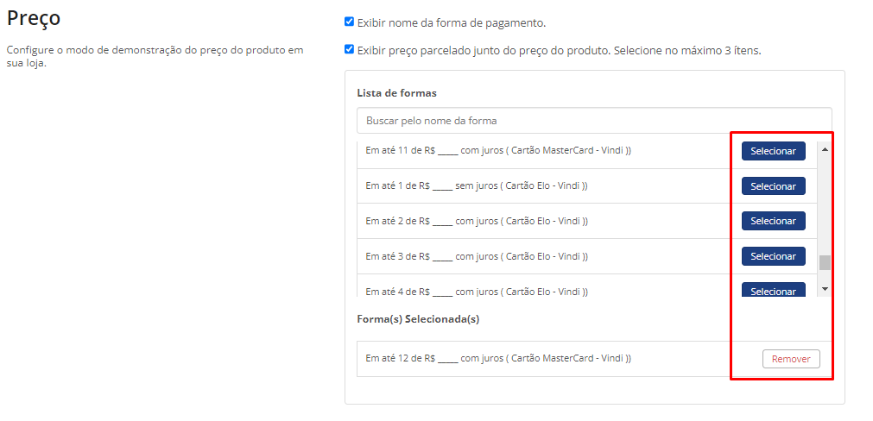Click the list scrollbar down arrow
Image resolution: width=873 pixels, height=421 pixels.
[x=825, y=288]
